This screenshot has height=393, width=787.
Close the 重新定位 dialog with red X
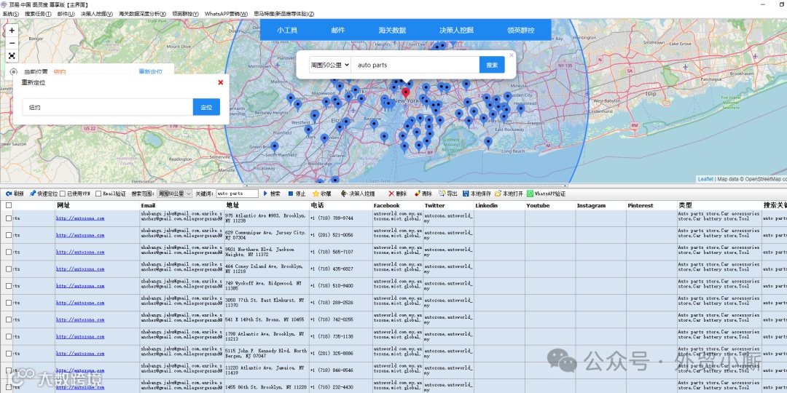[x=220, y=82]
